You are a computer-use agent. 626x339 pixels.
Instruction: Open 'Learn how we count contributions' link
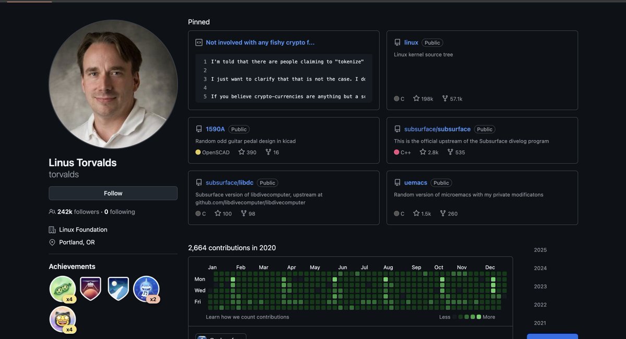[247, 317]
